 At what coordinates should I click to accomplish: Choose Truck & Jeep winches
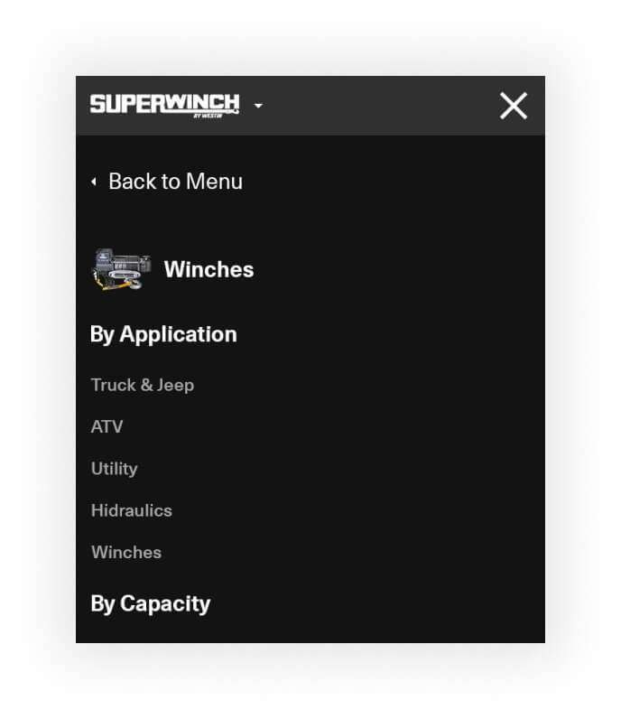143,385
